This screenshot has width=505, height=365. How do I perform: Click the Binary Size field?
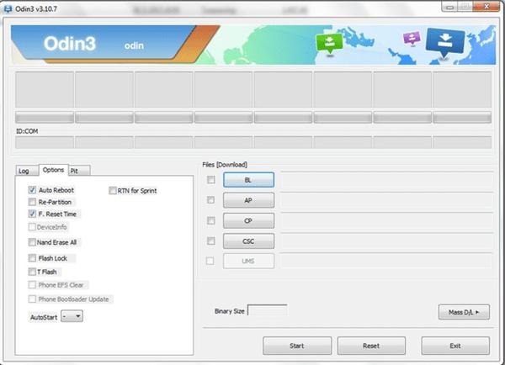(267, 310)
